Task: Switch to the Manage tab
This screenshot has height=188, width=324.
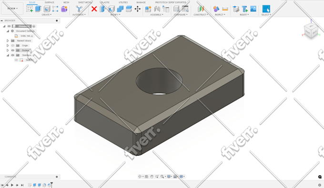Action: (x=141, y=2)
